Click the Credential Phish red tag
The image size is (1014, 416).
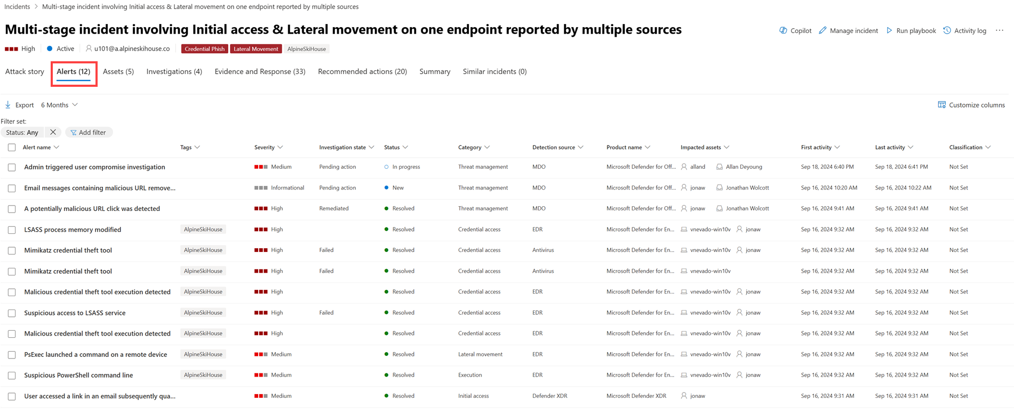(204, 49)
